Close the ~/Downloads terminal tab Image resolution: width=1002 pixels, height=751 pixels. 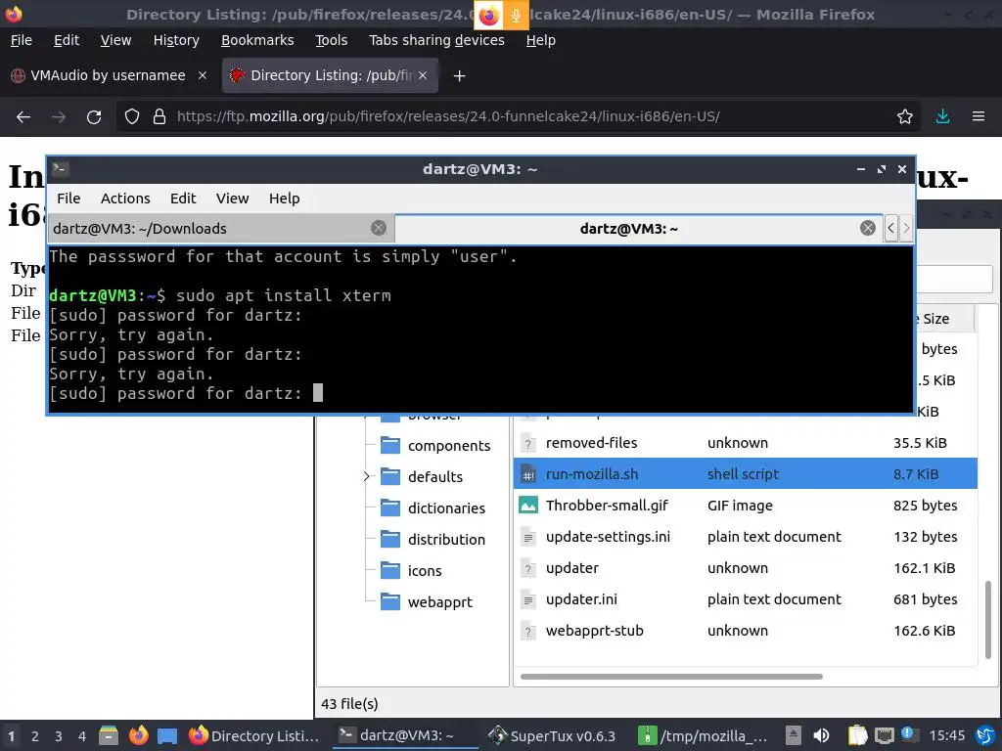[x=379, y=228]
